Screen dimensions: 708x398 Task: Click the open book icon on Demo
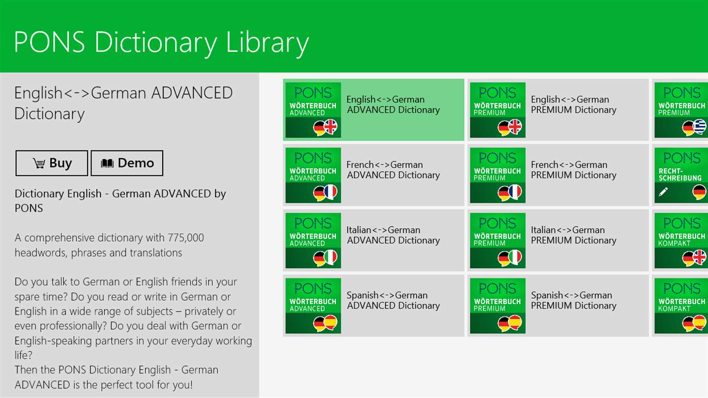point(107,164)
